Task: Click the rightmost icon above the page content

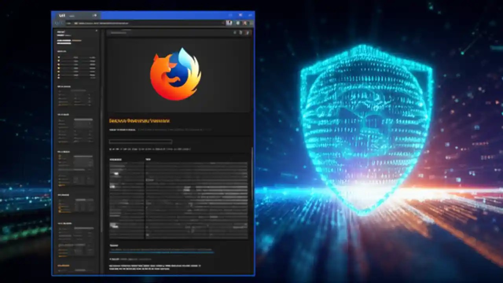Action: pos(248,33)
